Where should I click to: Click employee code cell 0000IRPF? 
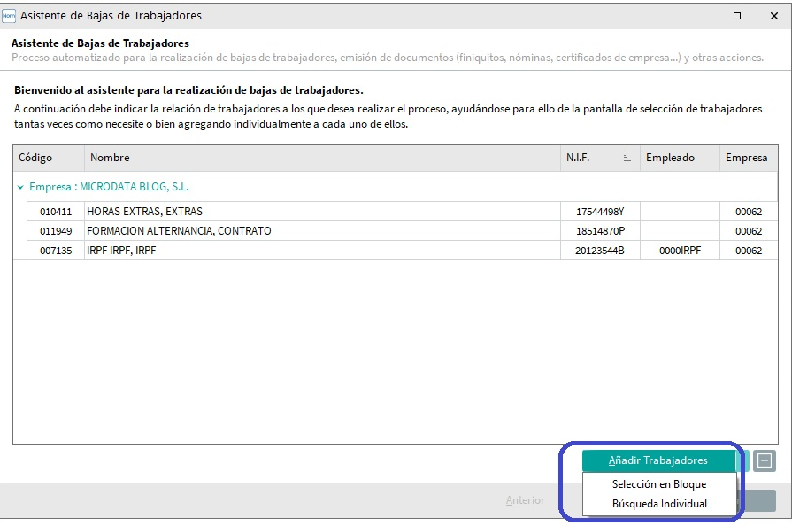(680, 251)
